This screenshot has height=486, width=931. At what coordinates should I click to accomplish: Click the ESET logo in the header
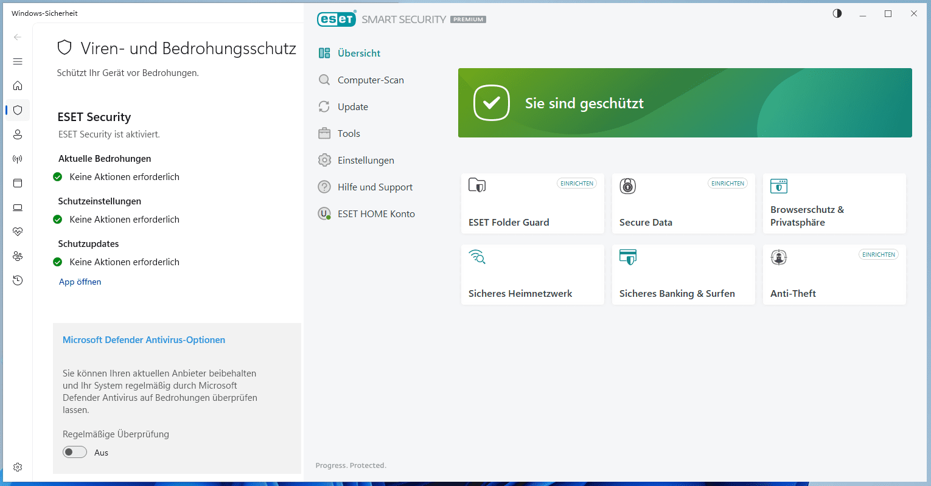[x=336, y=19]
